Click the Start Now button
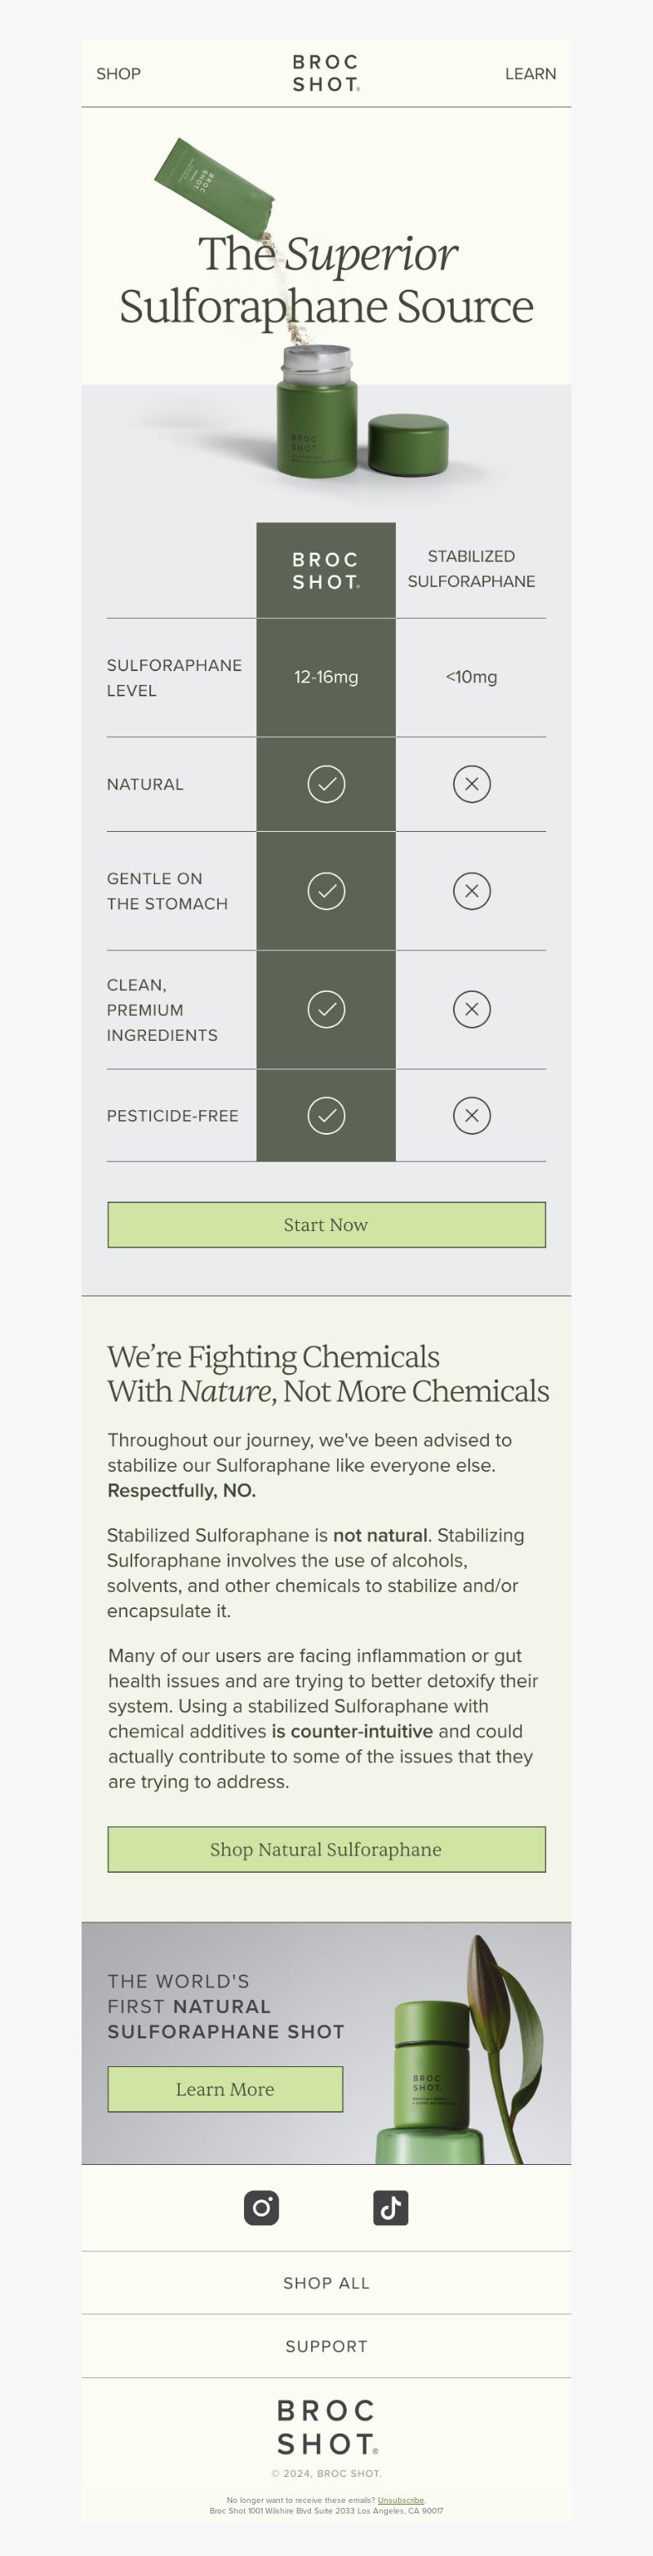Viewport: 653px width, 2556px height. click(x=326, y=1225)
